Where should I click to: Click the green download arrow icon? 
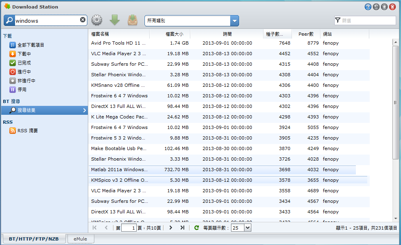tap(115, 20)
